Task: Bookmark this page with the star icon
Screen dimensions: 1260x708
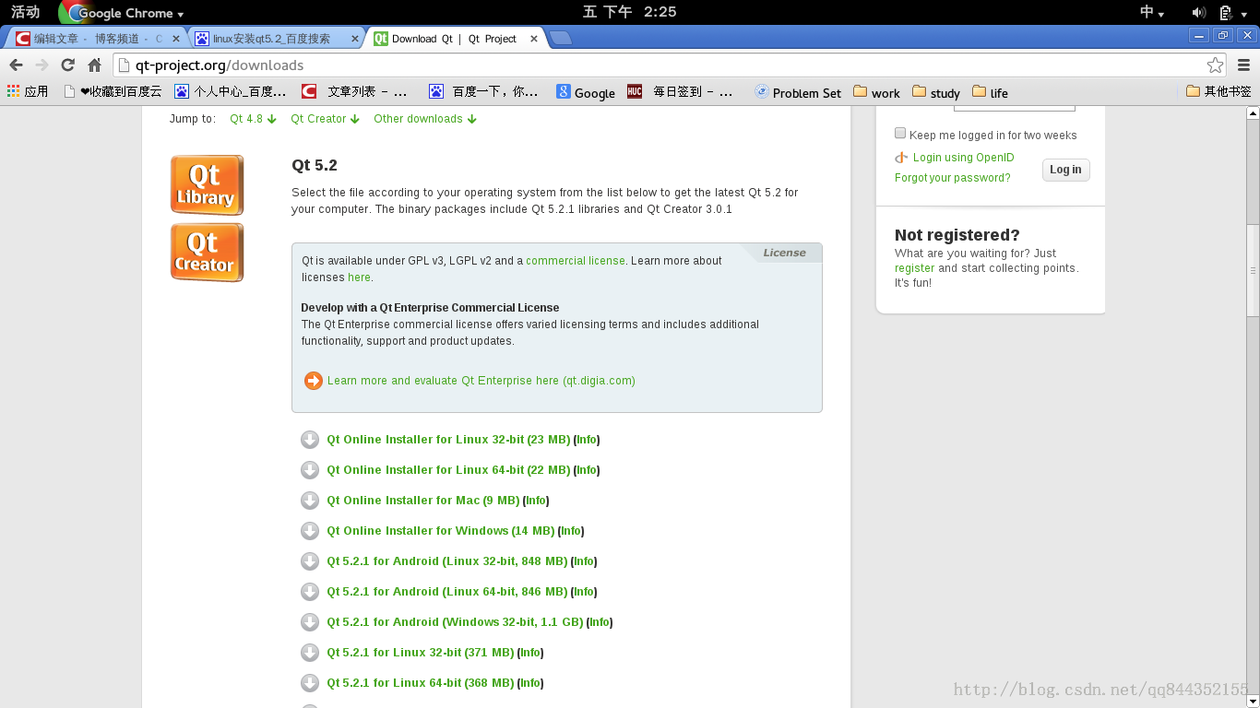Action: pos(1216,65)
